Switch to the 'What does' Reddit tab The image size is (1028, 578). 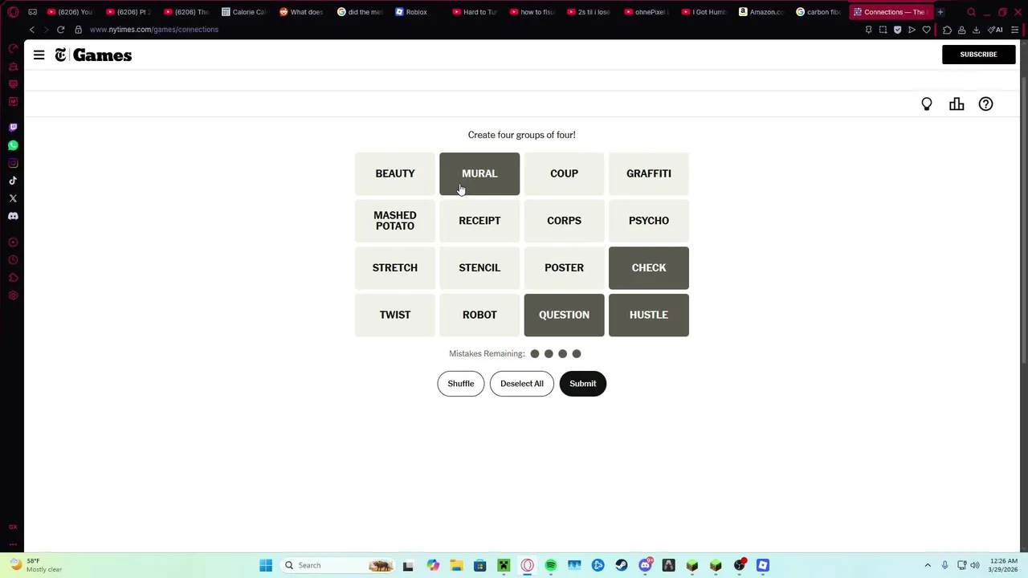(302, 12)
